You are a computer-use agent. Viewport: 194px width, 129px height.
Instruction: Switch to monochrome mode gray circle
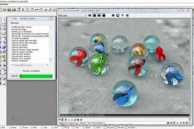[x=113, y=15]
